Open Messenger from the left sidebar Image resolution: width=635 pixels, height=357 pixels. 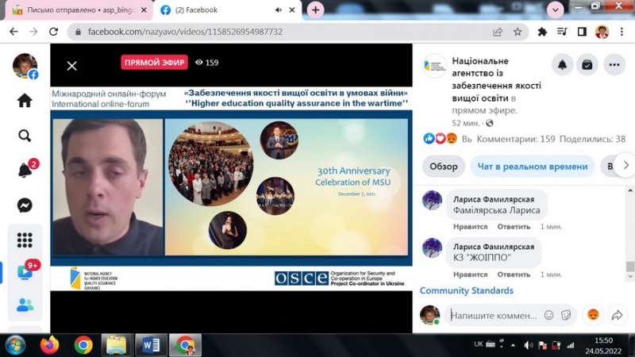pyautogui.click(x=25, y=205)
